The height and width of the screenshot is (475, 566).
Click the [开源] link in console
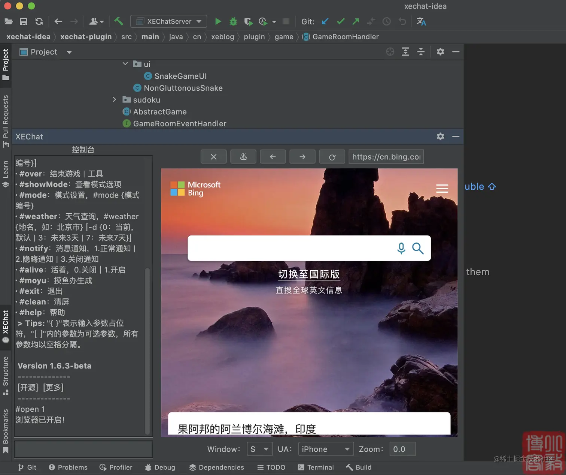click(x=28, y=387)
